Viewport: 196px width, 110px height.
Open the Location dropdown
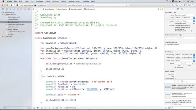pos(185,21)
